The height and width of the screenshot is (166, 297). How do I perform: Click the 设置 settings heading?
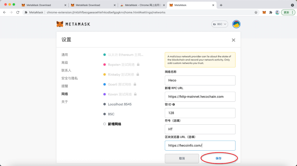pyautogui.click(x=66, y=40)
